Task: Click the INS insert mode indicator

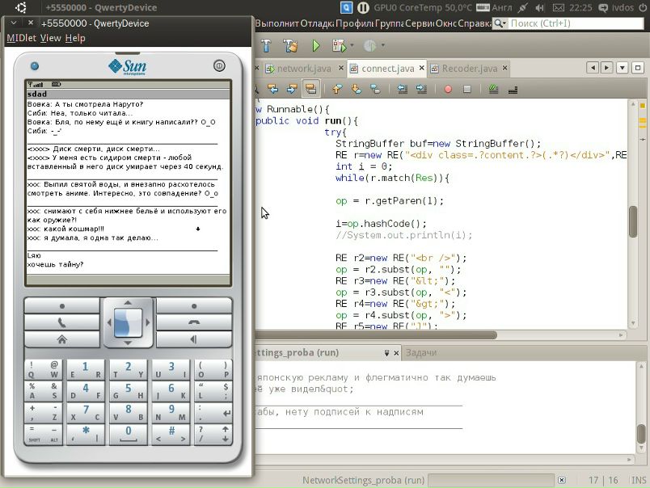Action: 638,480
